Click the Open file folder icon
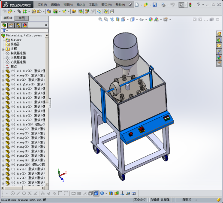223x203 pixels. pos(146,5)
